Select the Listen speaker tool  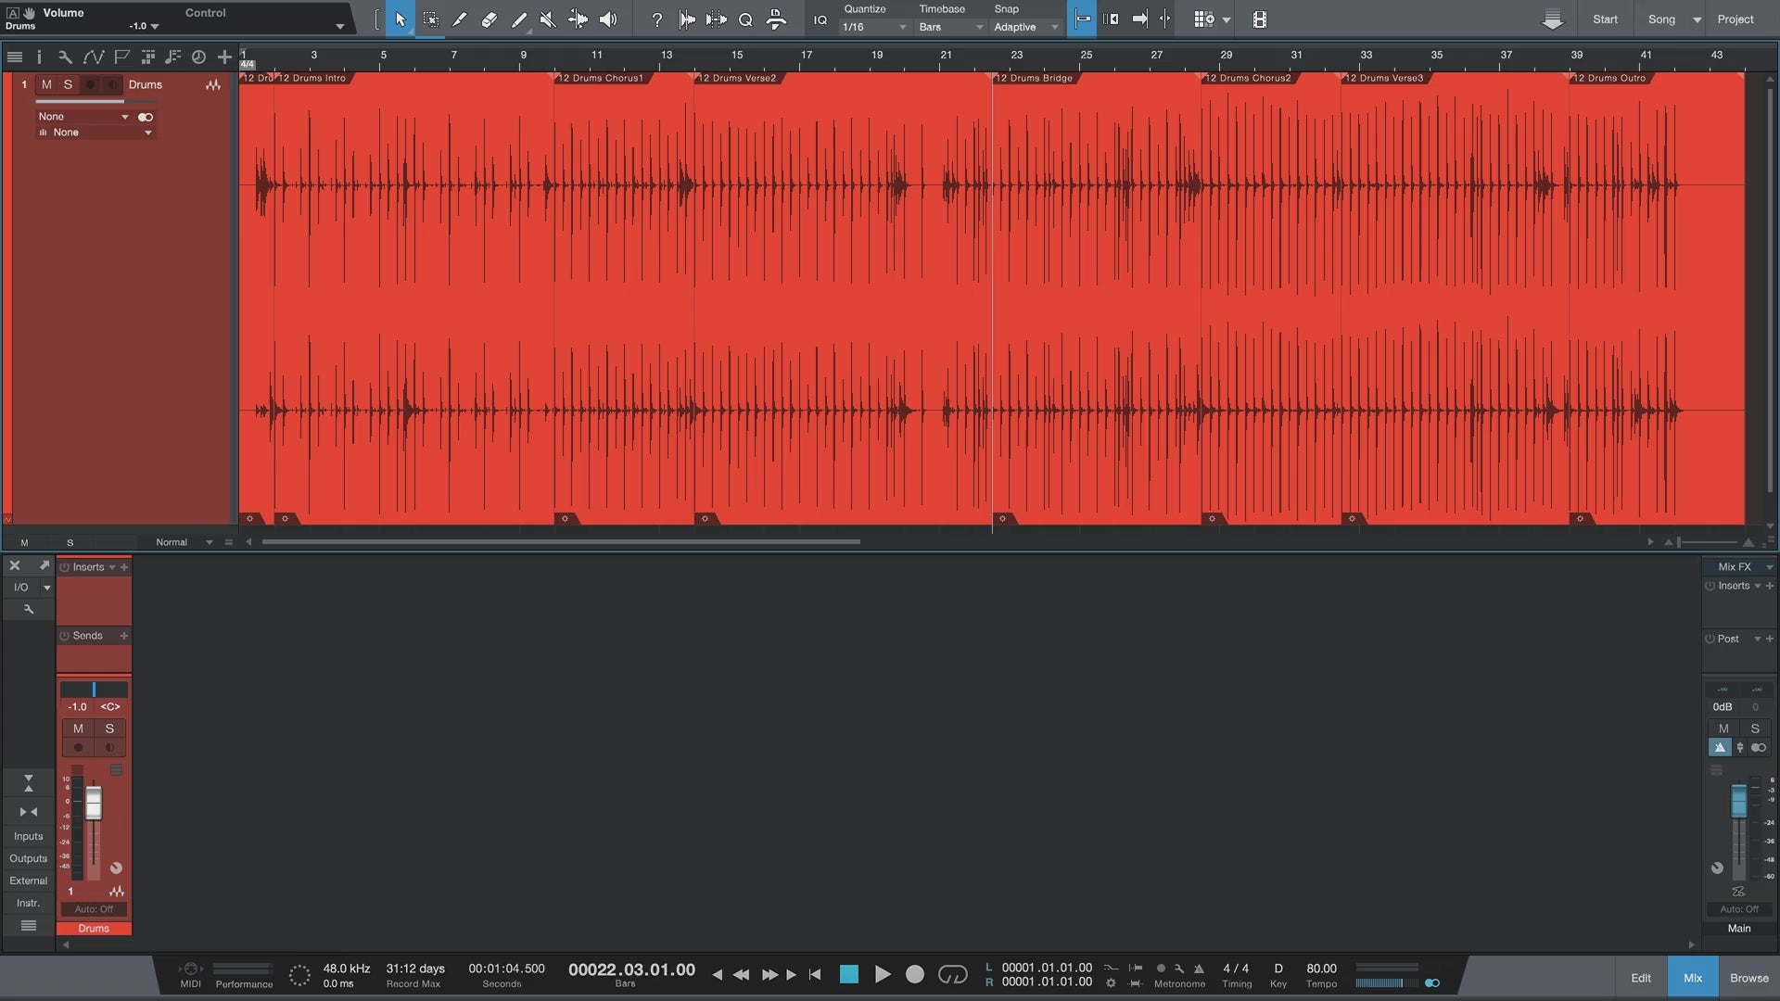coord(608,19)
